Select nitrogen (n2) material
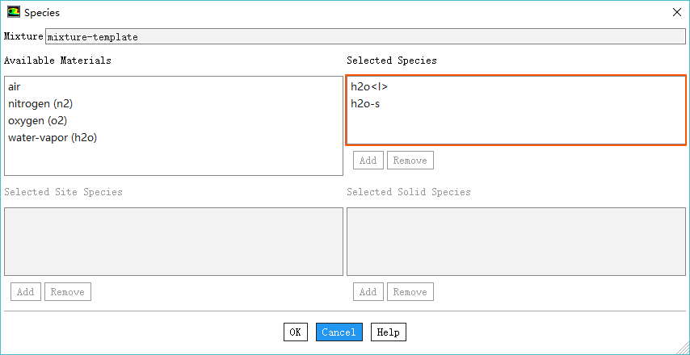The image size is (690, 355). pos(40,103)
